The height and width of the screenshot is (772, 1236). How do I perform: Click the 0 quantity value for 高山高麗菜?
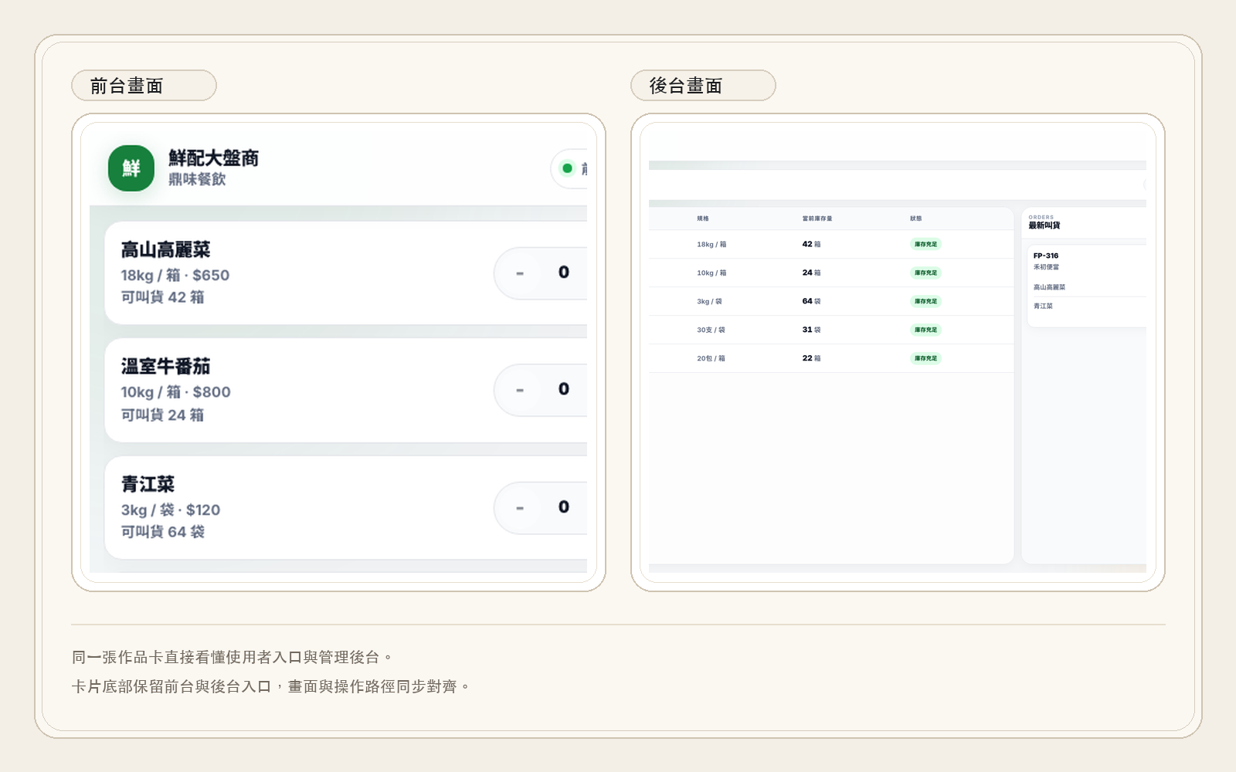click(564, 272)
